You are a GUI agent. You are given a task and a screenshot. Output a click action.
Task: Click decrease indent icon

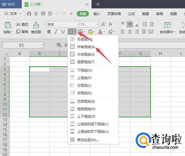click(x=145, y=24)
